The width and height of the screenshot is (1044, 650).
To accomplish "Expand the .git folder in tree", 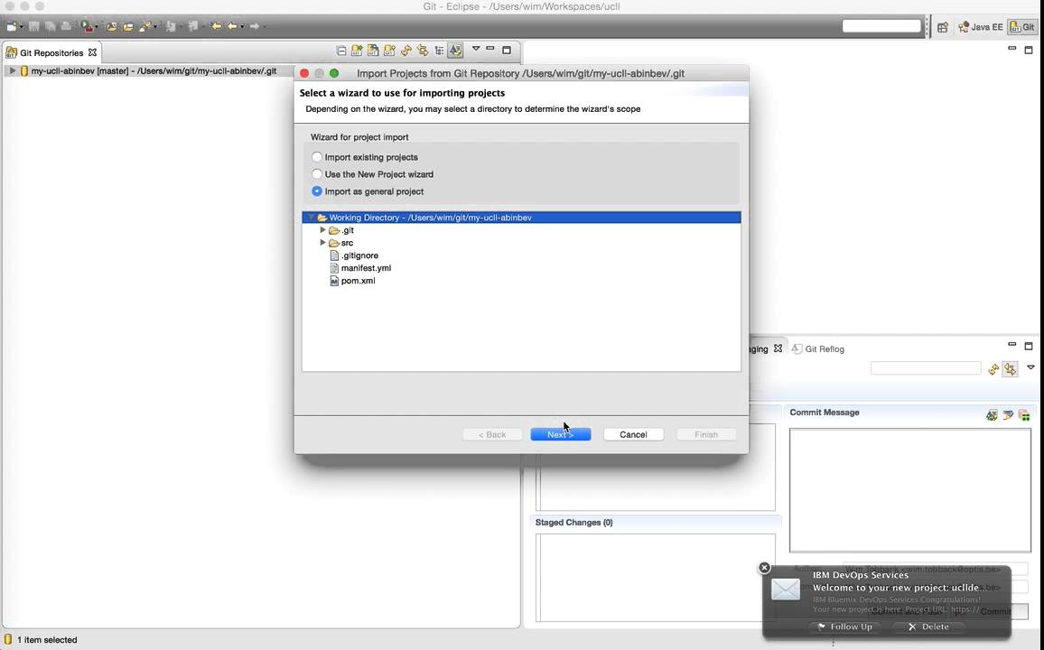I will pyautogui.click(x=323, y=230).
